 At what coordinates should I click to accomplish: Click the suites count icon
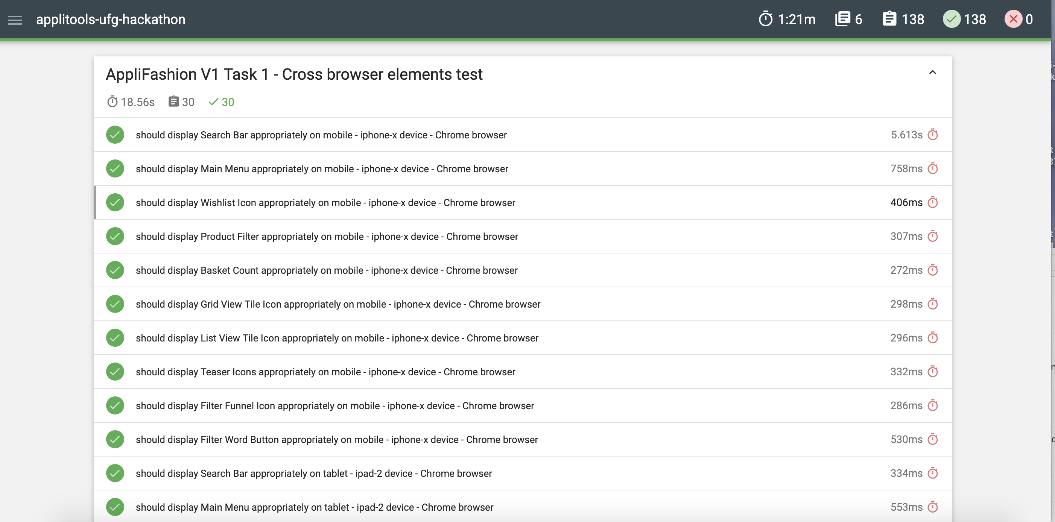[x=842, y=19]
